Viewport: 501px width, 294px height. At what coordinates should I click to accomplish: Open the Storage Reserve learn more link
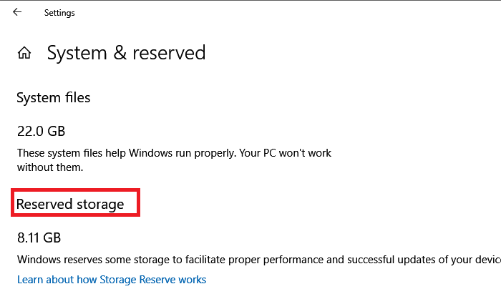coord(112,279)
